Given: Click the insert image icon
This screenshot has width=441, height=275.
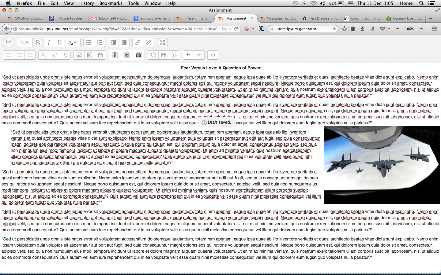Looking at the screenshot, I should click(x=79, y=55).
